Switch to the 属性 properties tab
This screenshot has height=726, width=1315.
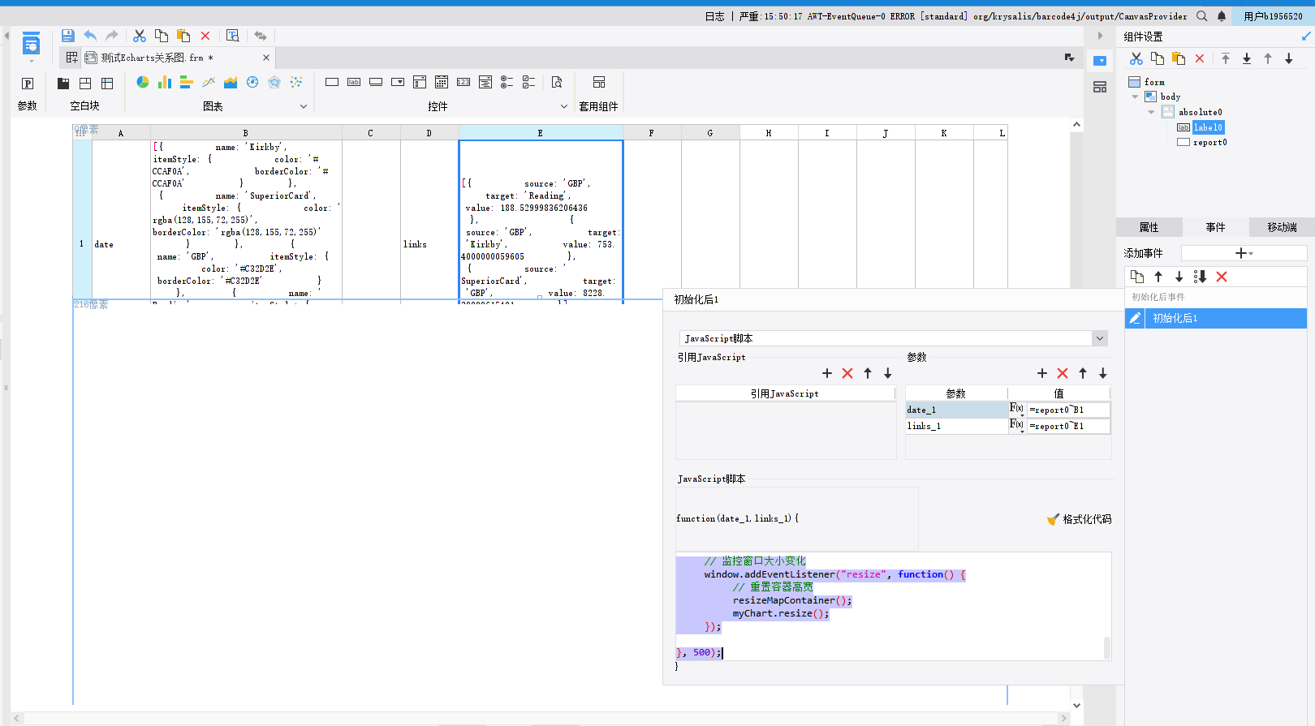(1149, 227)
